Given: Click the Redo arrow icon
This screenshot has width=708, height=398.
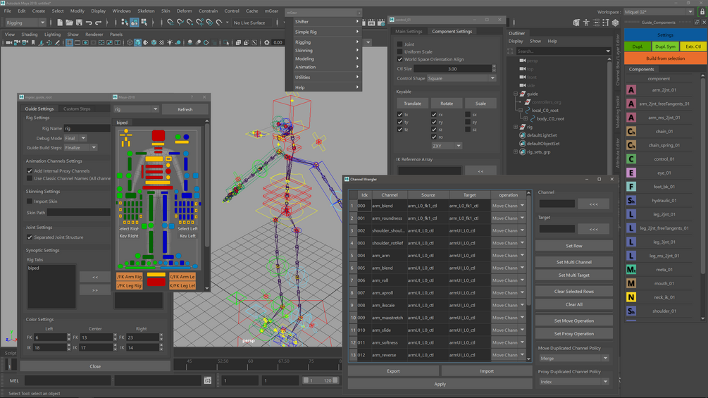Looking at the screenshot, I should tap(99, 23).
